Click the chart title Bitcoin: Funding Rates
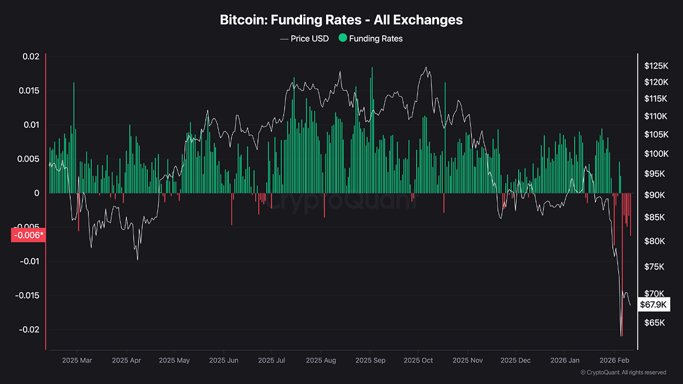The width and height of the screenshot is (683, 384). (341, 20)
